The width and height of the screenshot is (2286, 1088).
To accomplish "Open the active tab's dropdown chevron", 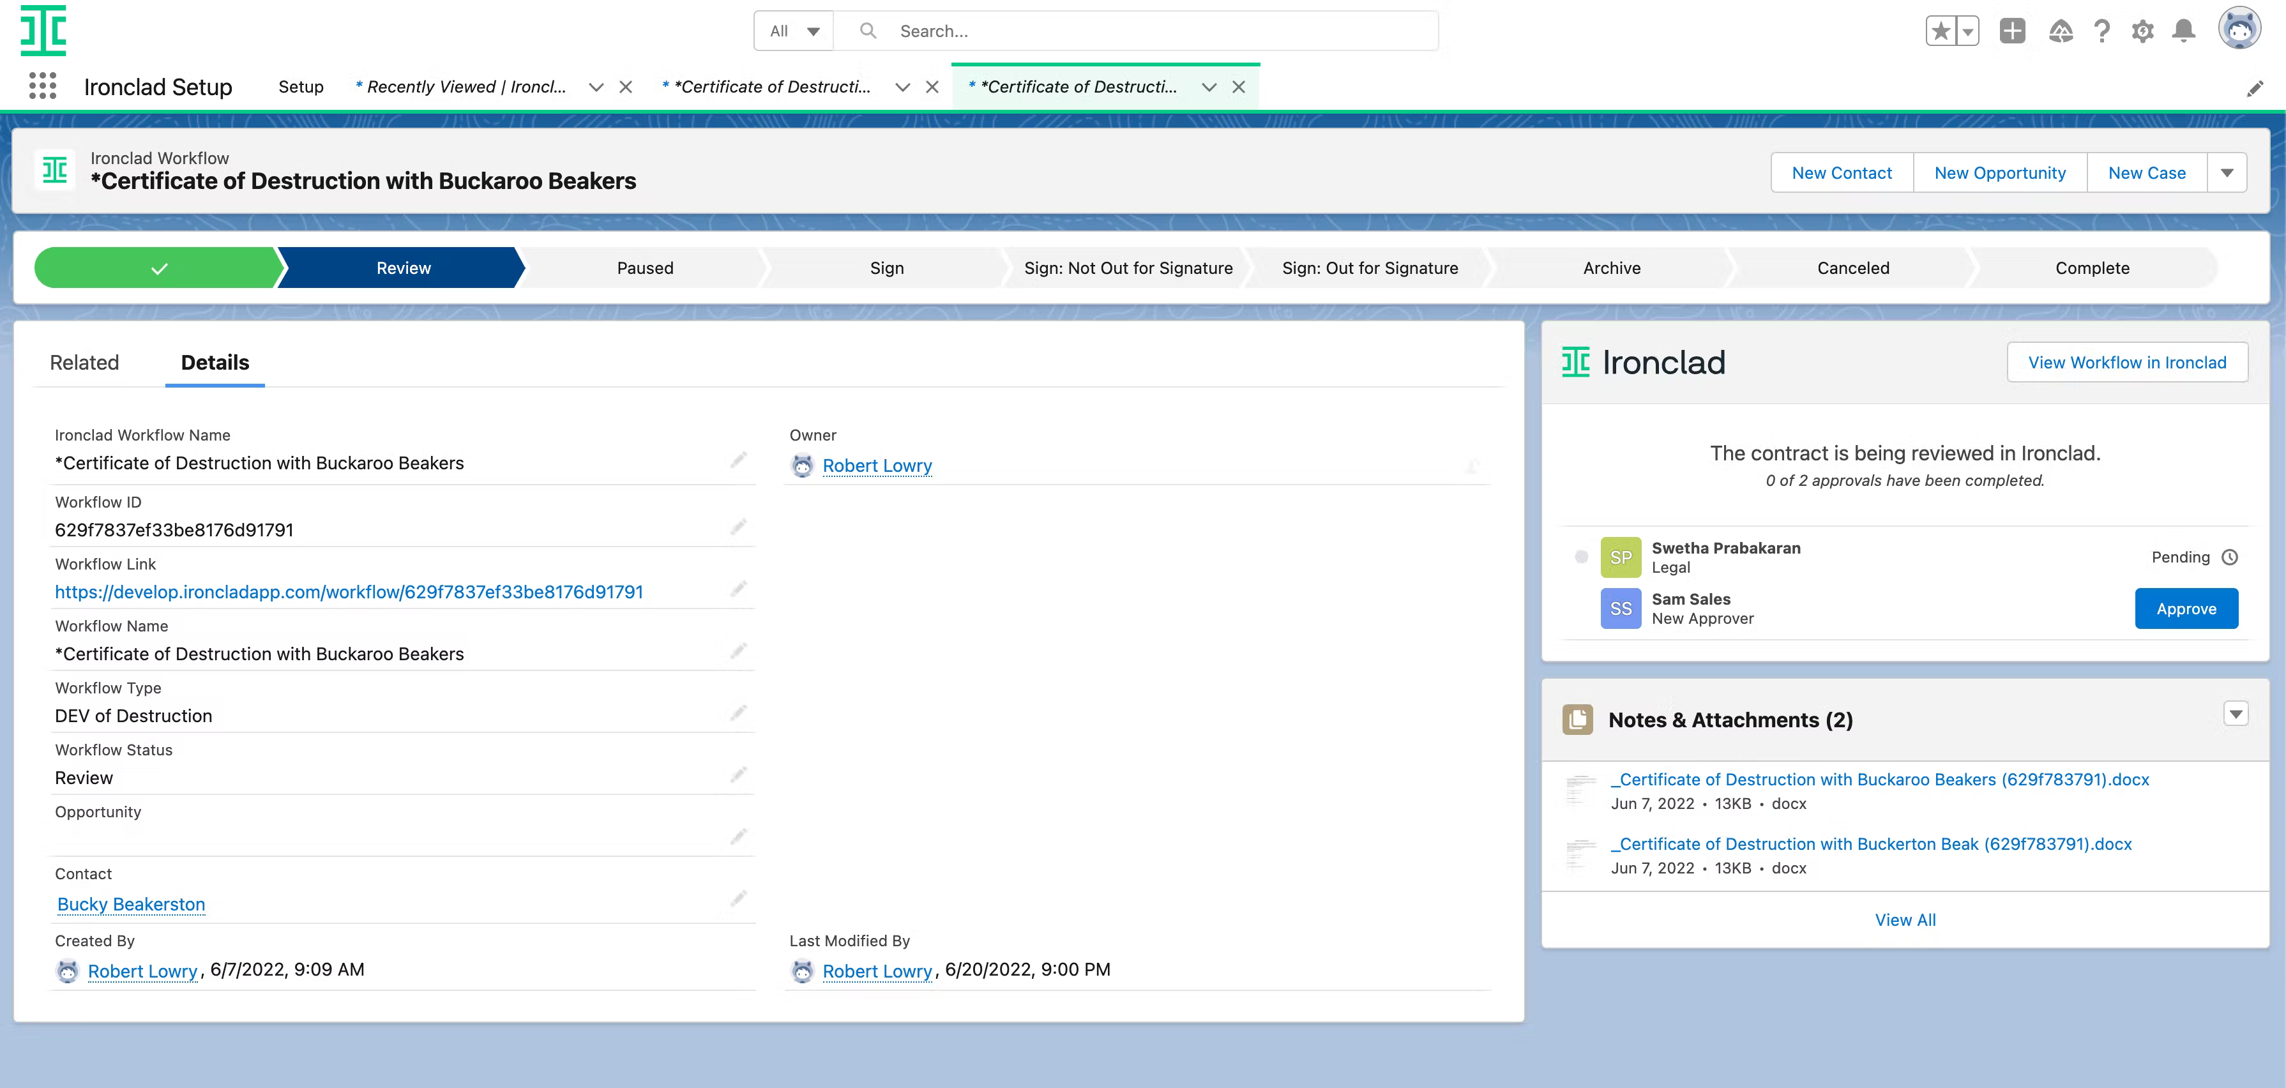I will pyautogui.click(x=1209, y=87).
